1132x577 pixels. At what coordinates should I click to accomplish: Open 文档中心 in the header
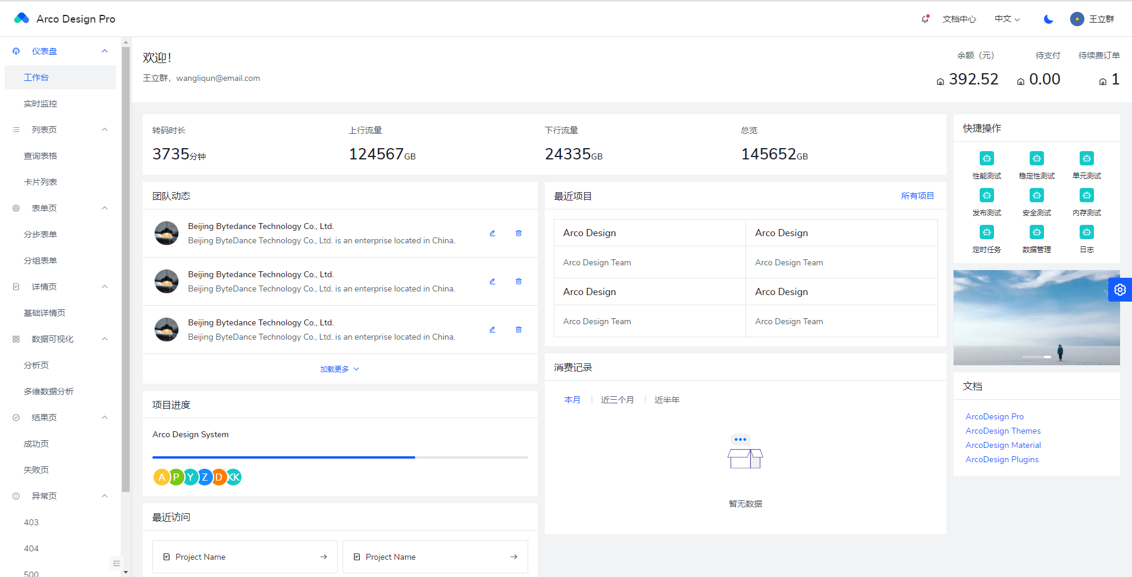tap(959, 19)
